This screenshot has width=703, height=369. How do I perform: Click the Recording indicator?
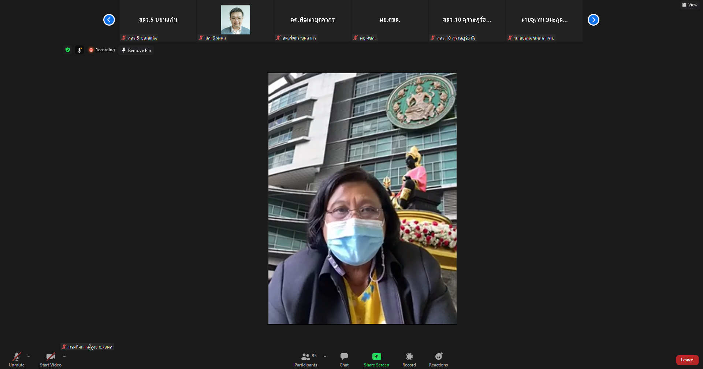click(x=102, y=50)
